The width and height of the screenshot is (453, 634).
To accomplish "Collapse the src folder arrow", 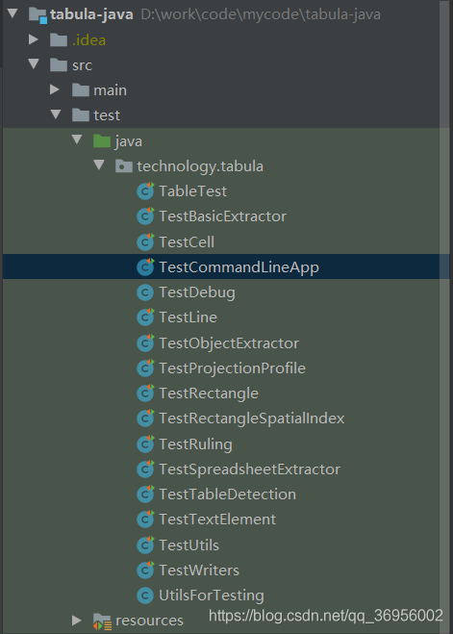I will pyautogui.click(x=34, y=63).
